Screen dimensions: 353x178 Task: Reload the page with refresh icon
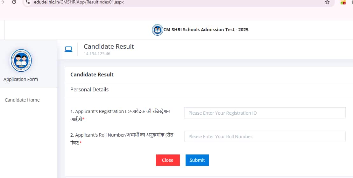click(14, 2)
